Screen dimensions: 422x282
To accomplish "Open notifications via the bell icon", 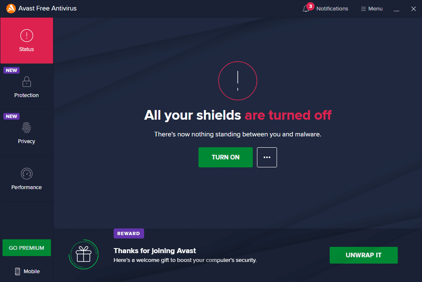I will [306, 9].
